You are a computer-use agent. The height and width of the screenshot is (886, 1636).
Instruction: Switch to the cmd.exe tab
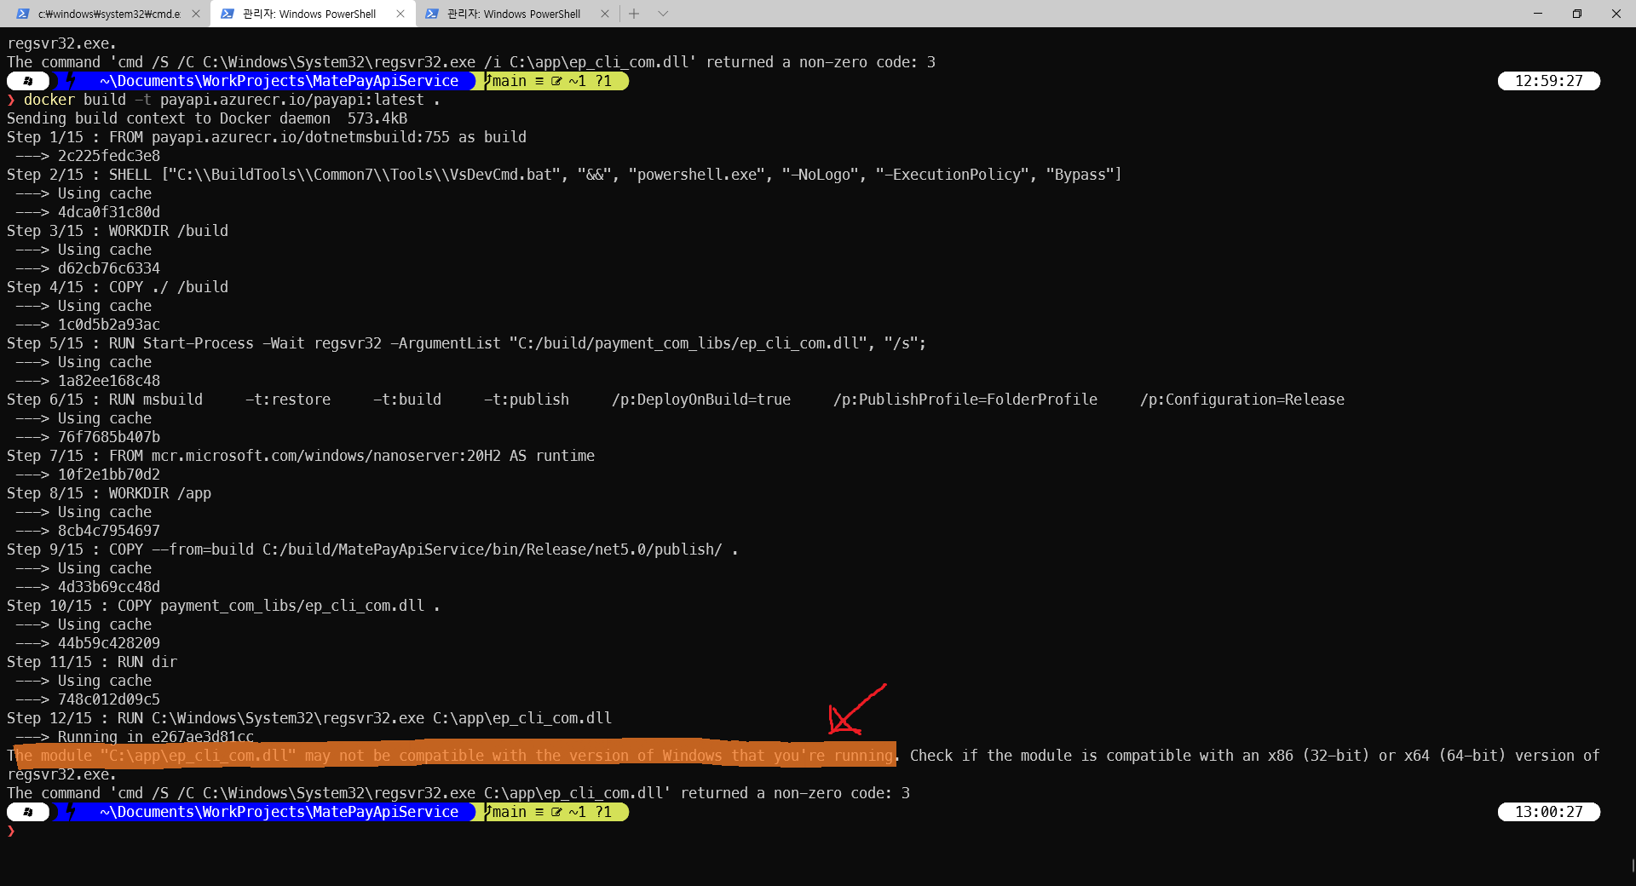pyautogui.click(x=108, y=14)
